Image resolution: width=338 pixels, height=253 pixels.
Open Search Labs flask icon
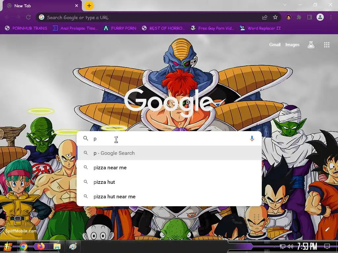(x=311, y=45)
